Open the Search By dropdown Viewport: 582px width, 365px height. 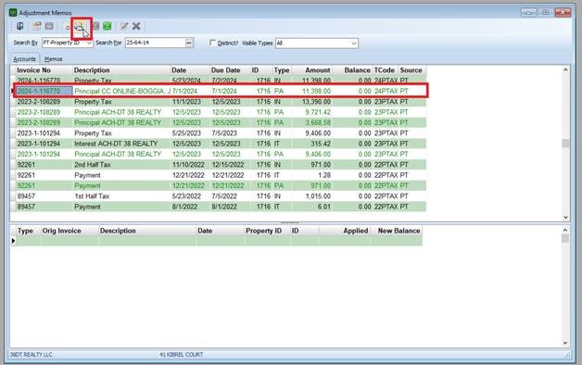89,43
